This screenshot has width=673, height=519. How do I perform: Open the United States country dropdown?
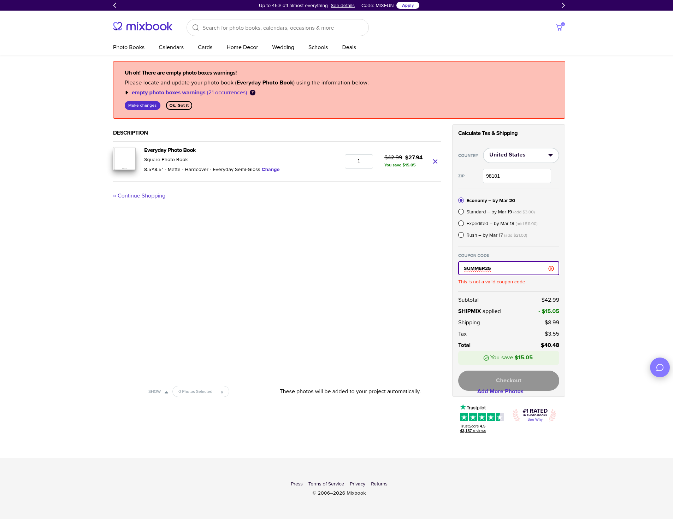pos(521,155)
